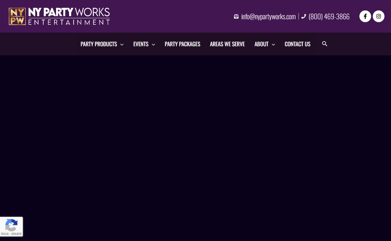391x241 pixels.
Task: Open the Facebook page icon
Action: click(365, 16)
